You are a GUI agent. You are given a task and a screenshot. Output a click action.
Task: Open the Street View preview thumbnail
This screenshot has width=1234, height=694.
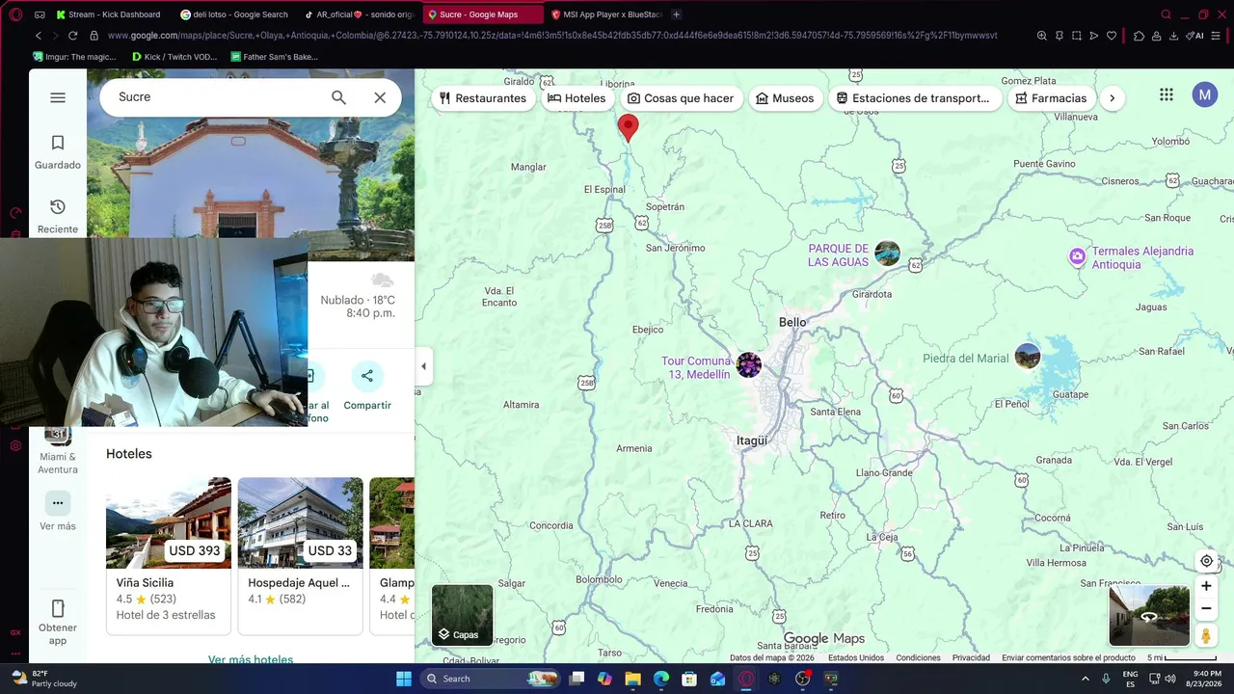(x=1149, y=616)
